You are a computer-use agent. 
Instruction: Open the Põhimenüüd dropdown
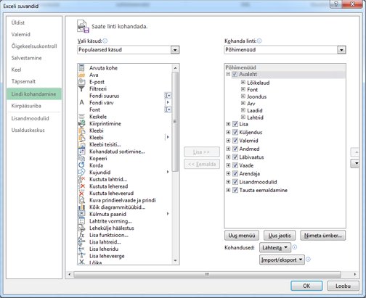point(341,50)
